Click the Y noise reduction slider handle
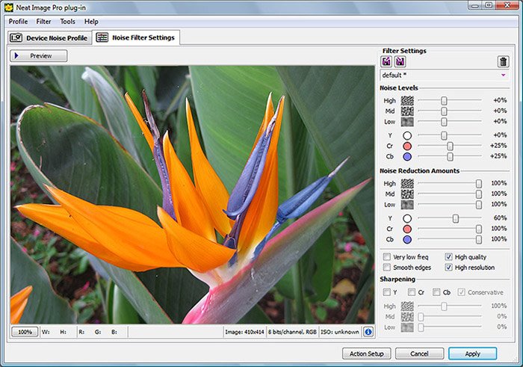The height and width of the screenshot is (367, 523). click(x=455, y=218)
